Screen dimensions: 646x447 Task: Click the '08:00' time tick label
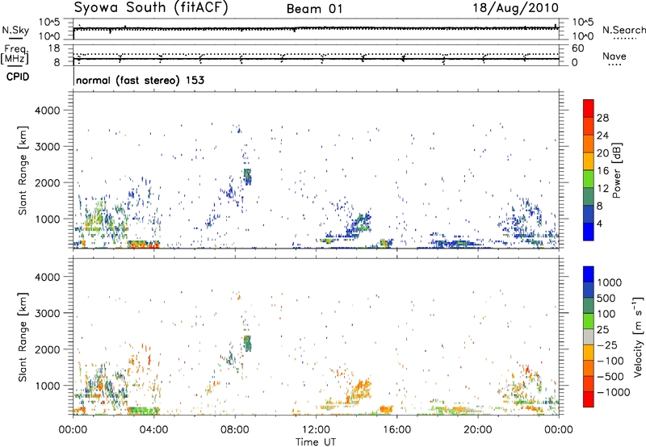(235, 430)
